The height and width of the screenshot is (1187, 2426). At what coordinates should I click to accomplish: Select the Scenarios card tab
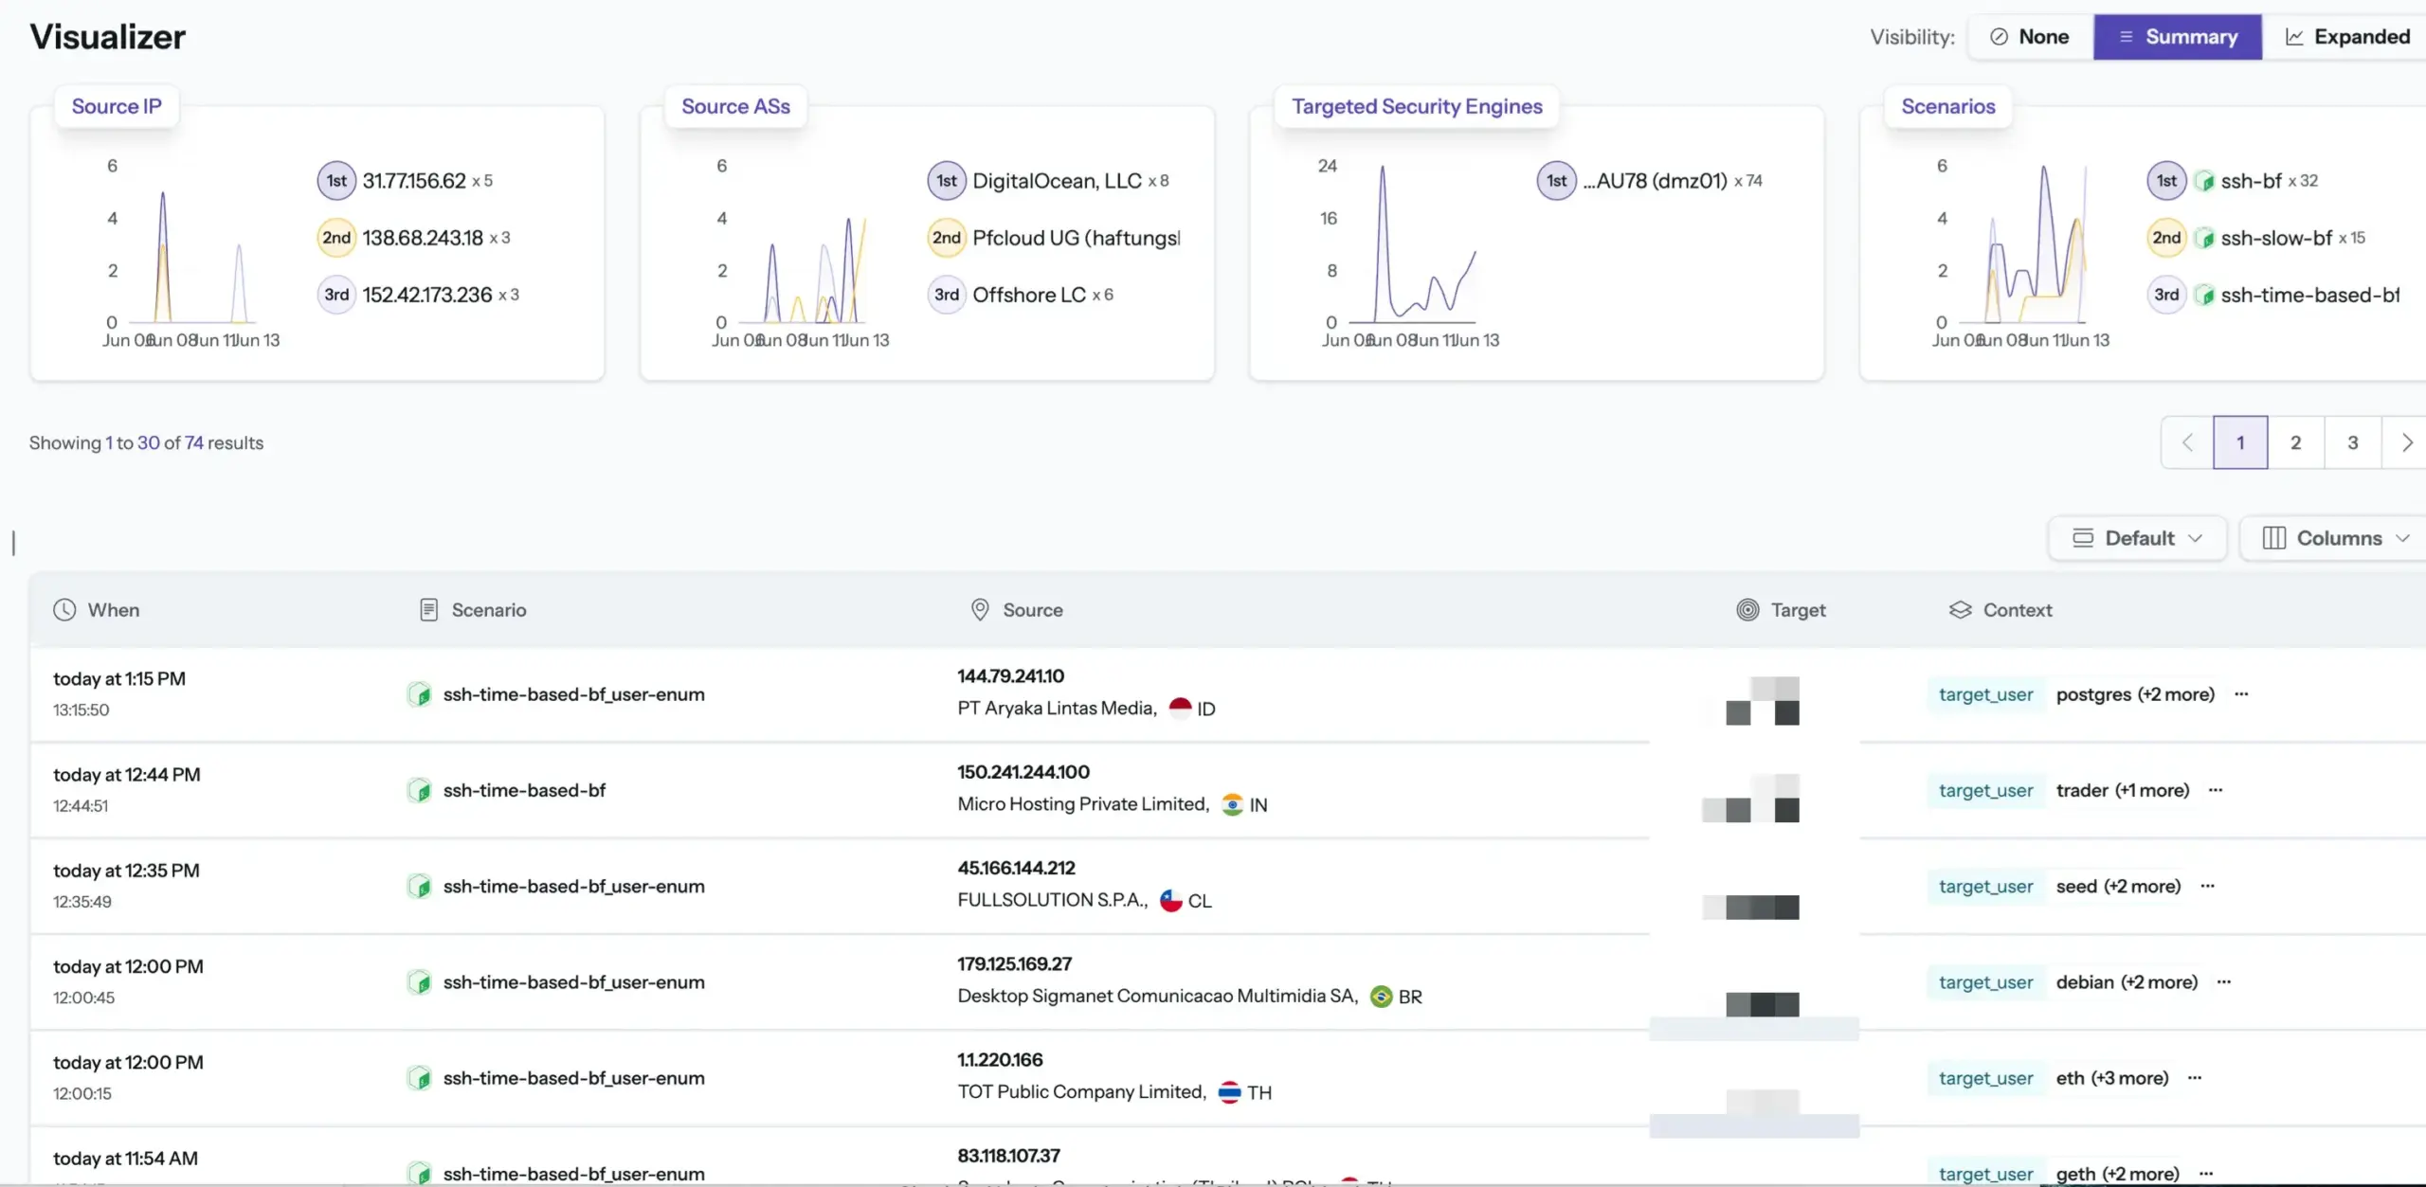(x=1947, y=106)
